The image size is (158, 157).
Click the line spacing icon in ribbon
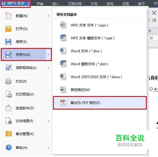click(x=154, y=20)
